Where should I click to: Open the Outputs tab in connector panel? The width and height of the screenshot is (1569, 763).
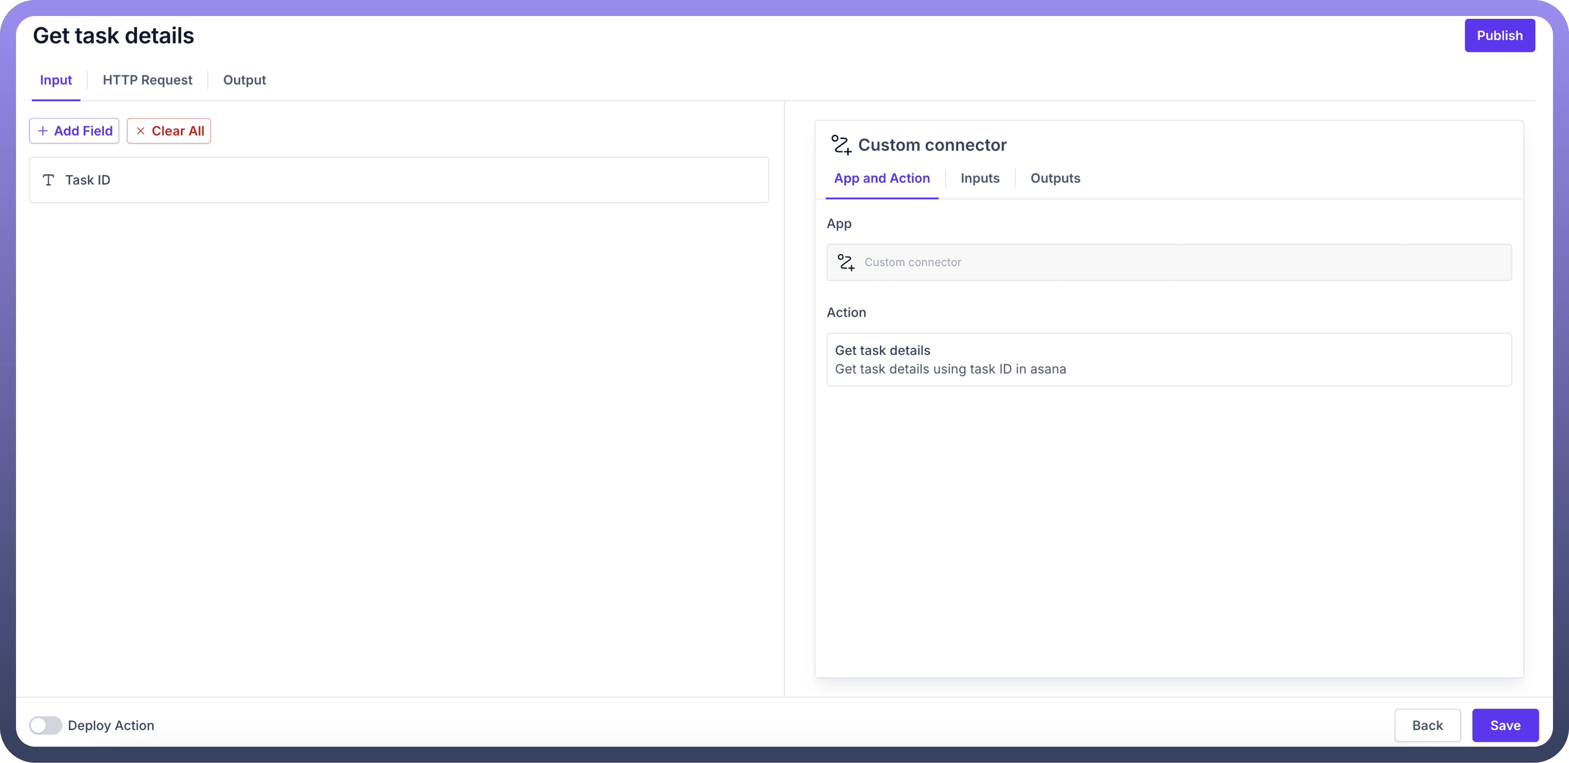click(x=1055, y=178)
